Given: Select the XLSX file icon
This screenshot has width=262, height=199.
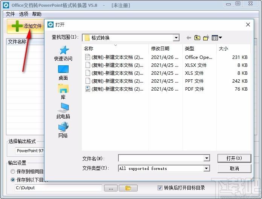Looking at the screenshot, I should click(87, 65).
